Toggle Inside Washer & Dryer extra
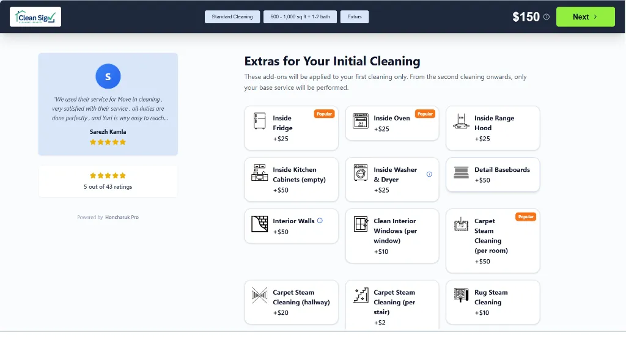Viewport: 626px width, 338px height. coord(392,180)
